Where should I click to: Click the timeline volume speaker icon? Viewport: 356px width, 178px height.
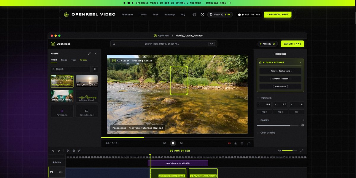(279, 151)
